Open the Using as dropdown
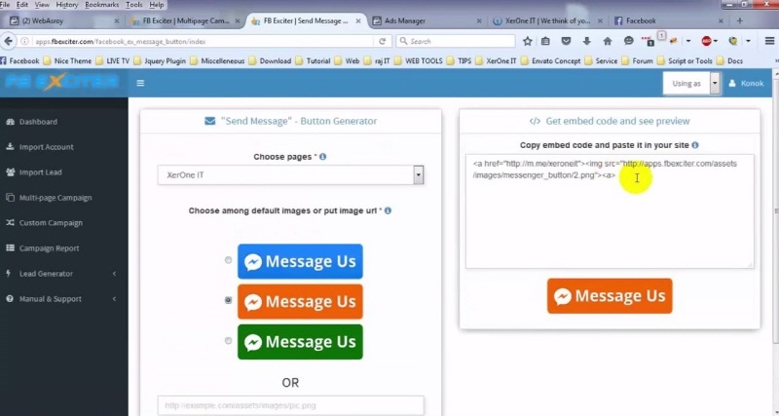This screenshot has width=779, height=416. pos(691,84)
